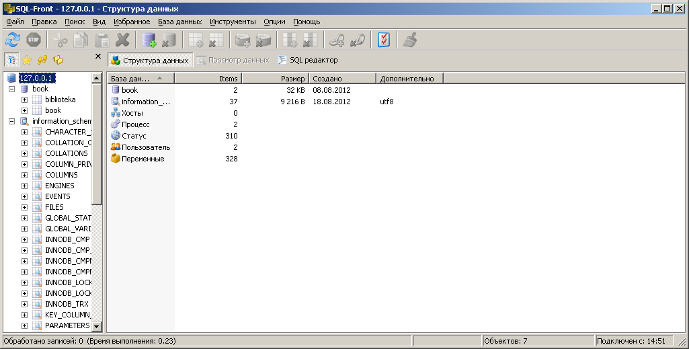689x349 pixels.
Task: Select Статус row in list
Action: click(x=134, y=136)
